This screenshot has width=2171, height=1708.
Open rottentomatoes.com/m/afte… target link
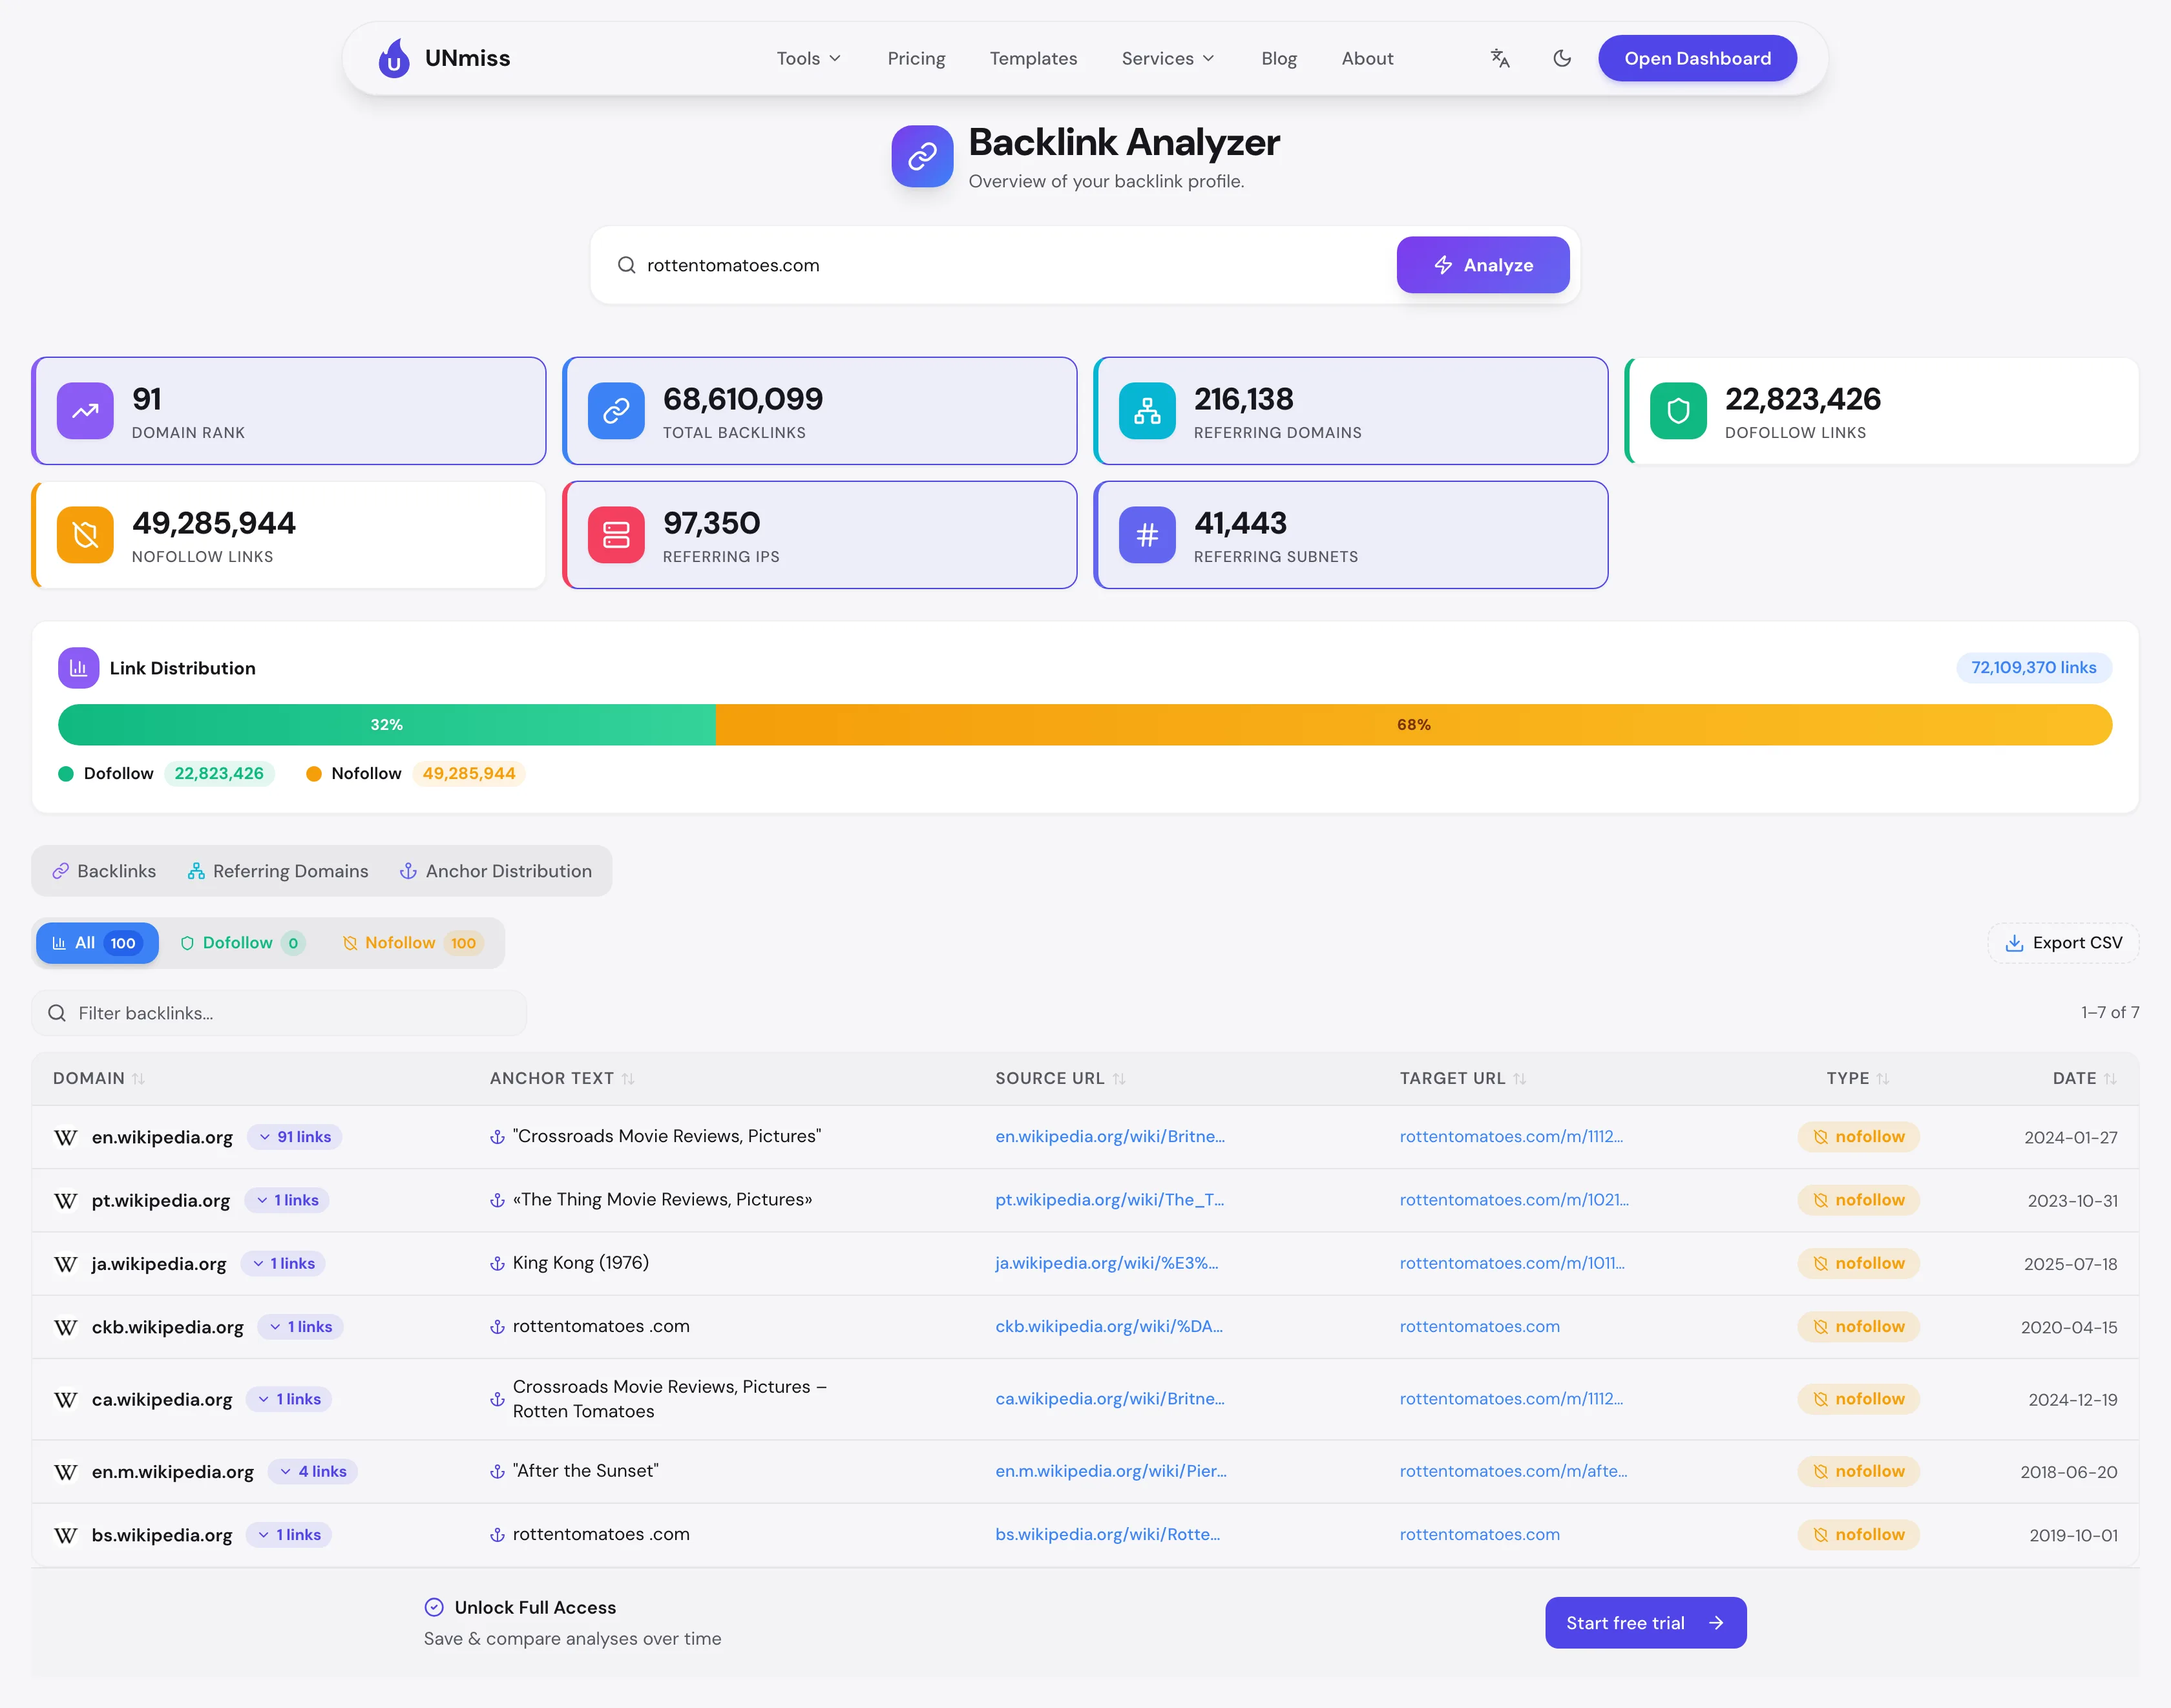pyautogui.click(x=1513, y=1472)
